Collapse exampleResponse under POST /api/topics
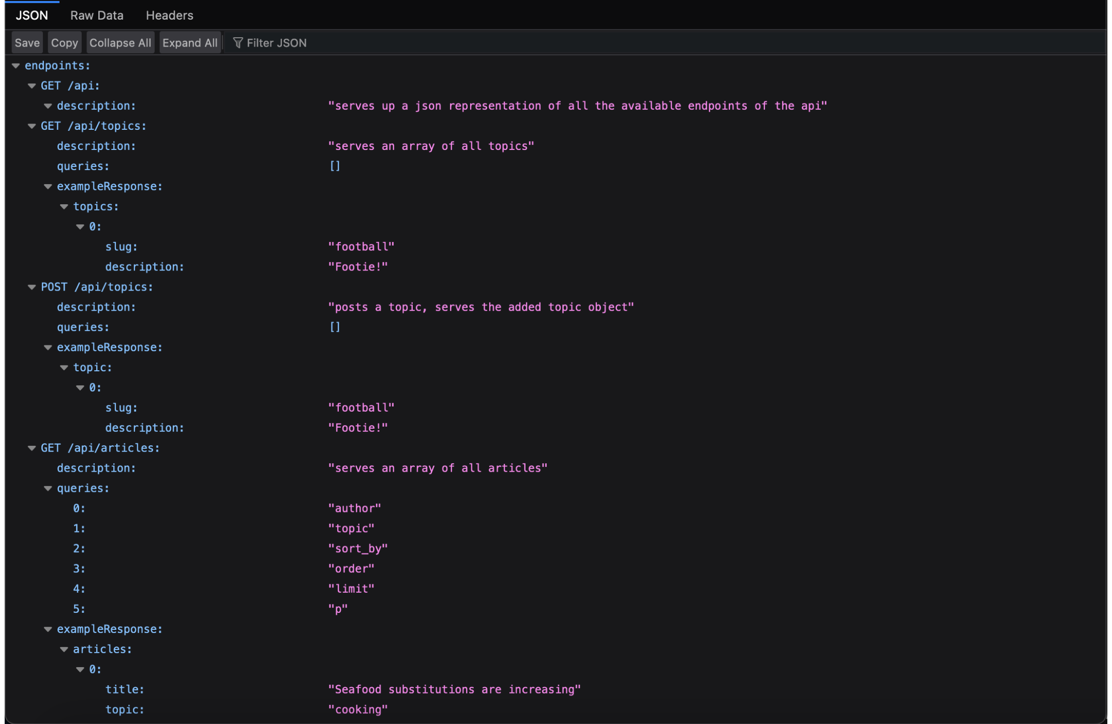Viewport: 1112px width, 724px height. point(48,348)
